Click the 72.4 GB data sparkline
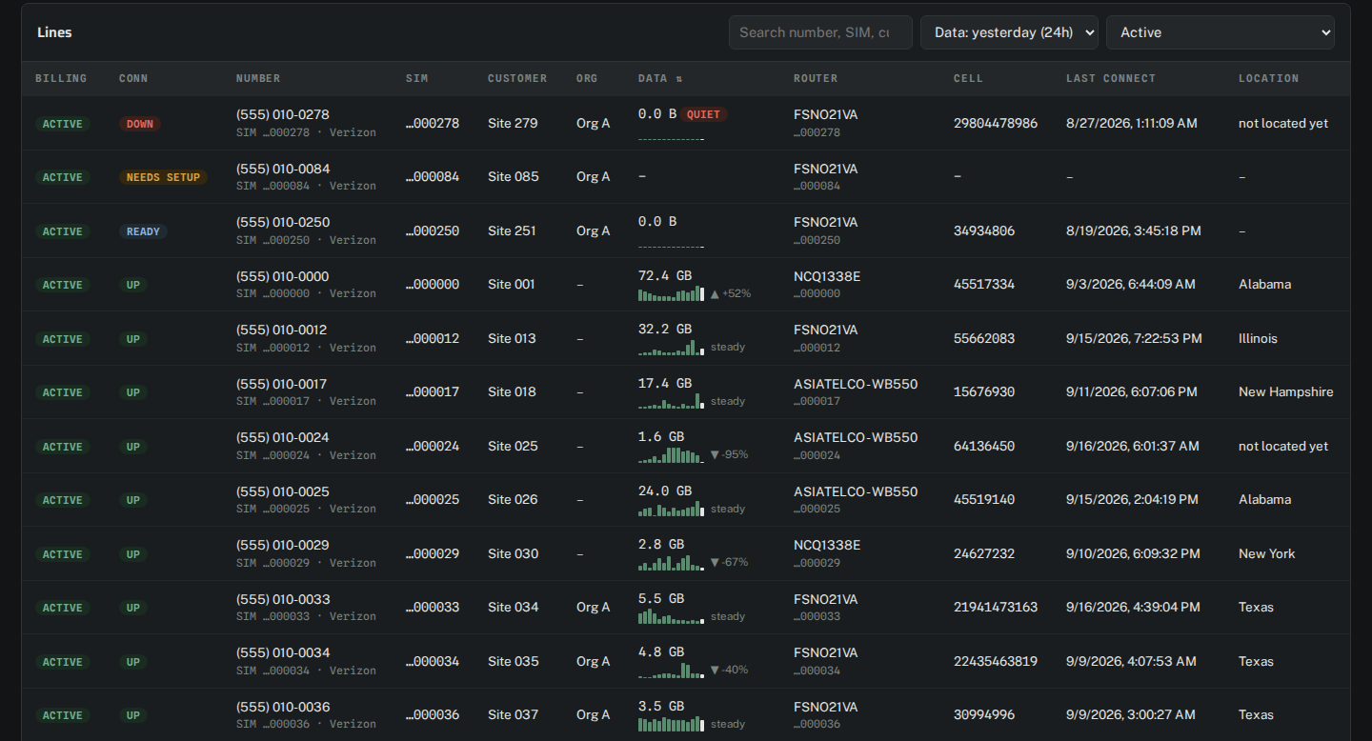The image size is (1372, 741). (x=671, y=293)
